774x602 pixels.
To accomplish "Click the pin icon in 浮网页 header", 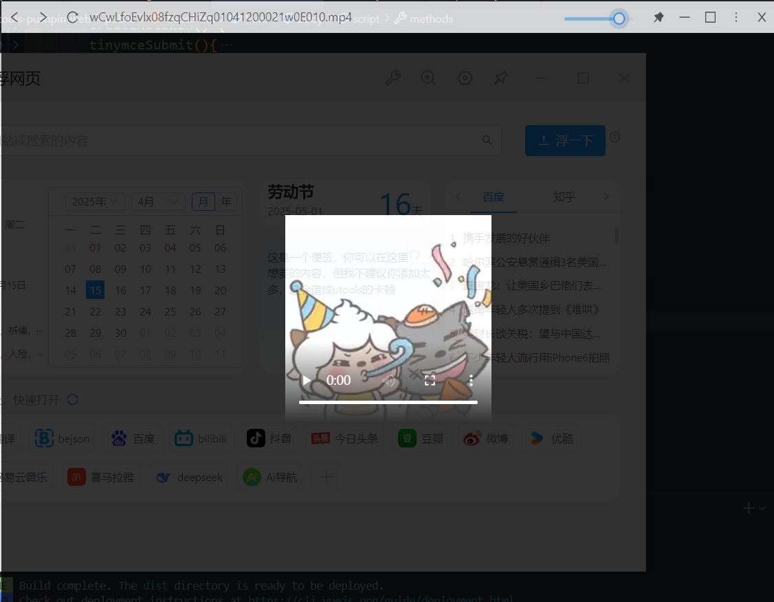I will (501, 78).
